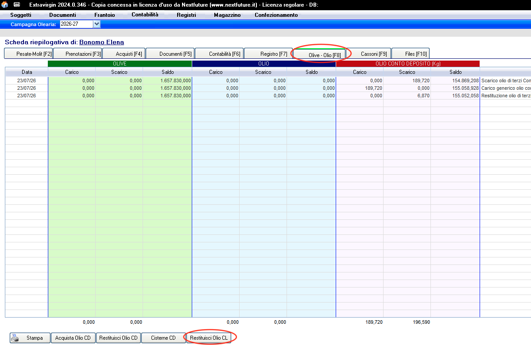531x345 pixels.
Task: Switch to Pesate-Molit [F2] tab
Action: (x=29, y=54)
